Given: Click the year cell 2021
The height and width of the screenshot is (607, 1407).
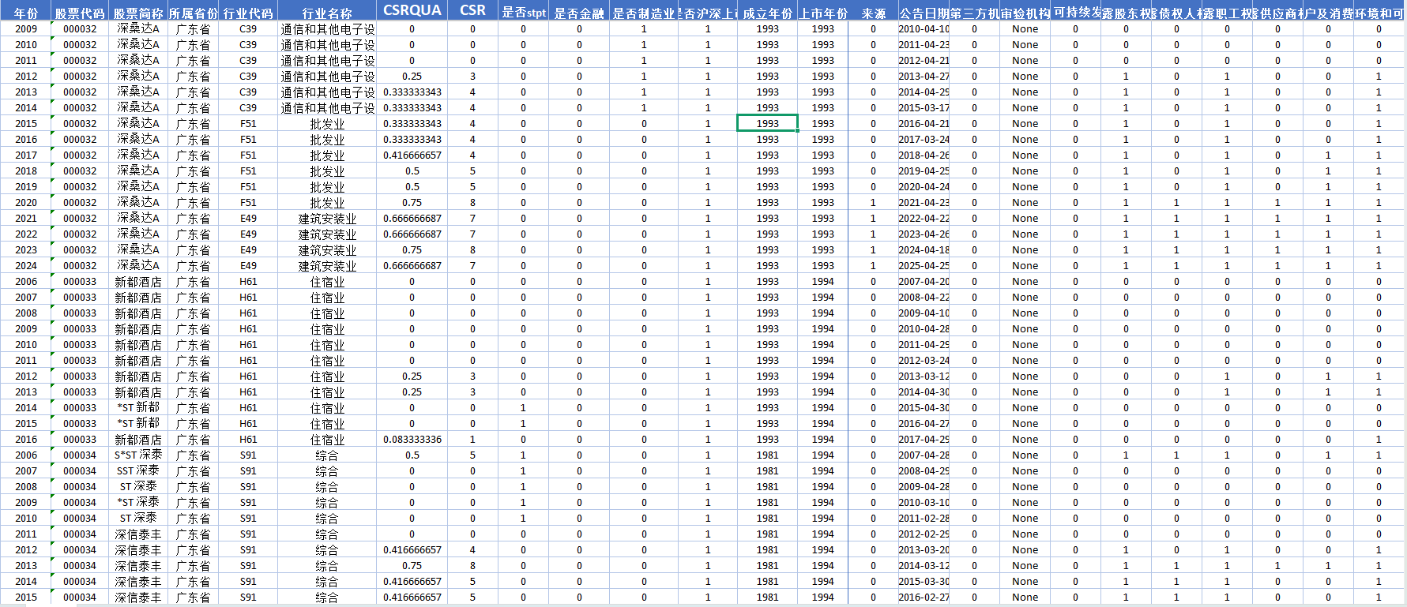Looking at the screenshot, I should [26, 218].
